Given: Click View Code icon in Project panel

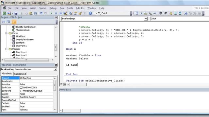Looking at the screenshot, I should (x=4, y=22).
